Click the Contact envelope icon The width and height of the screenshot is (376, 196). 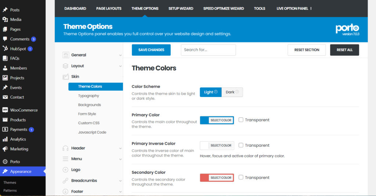tap(5, 97)
